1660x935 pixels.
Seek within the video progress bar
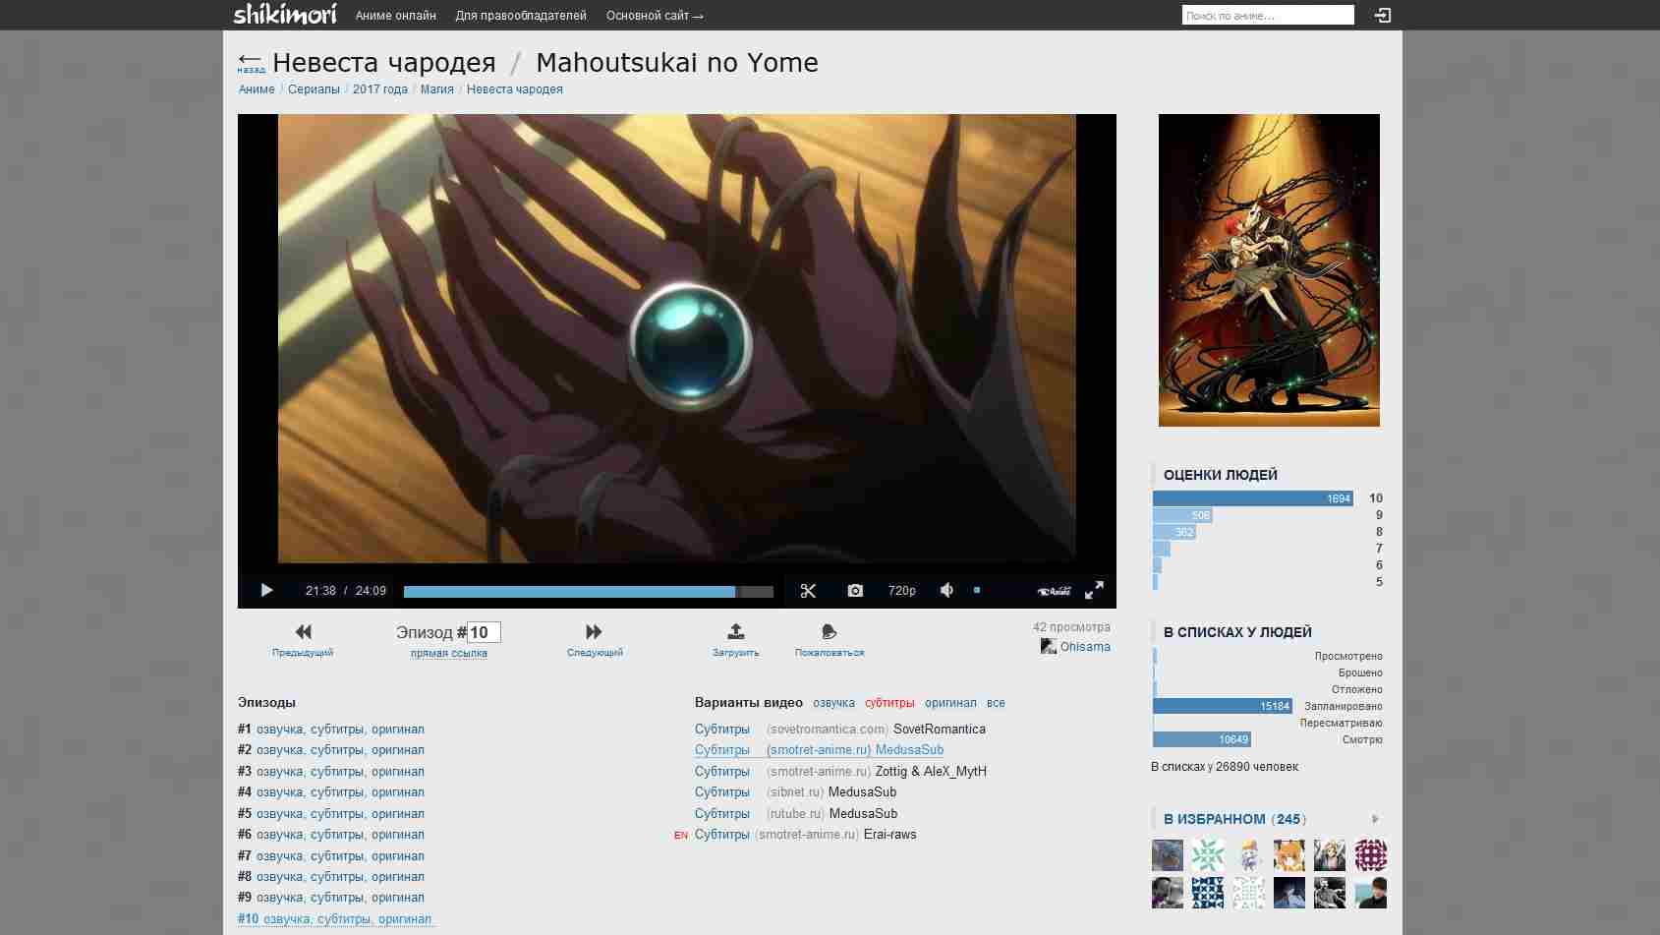[588, 592]
